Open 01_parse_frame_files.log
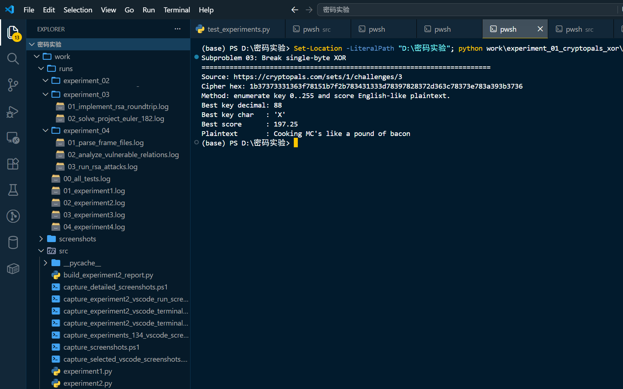 tap(105, 143)
